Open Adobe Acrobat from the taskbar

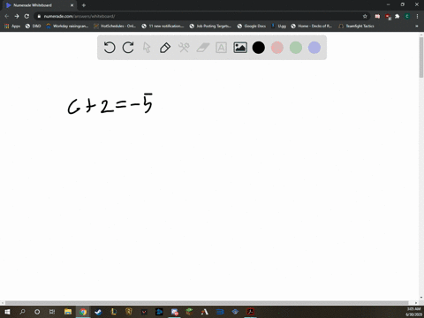250,312
